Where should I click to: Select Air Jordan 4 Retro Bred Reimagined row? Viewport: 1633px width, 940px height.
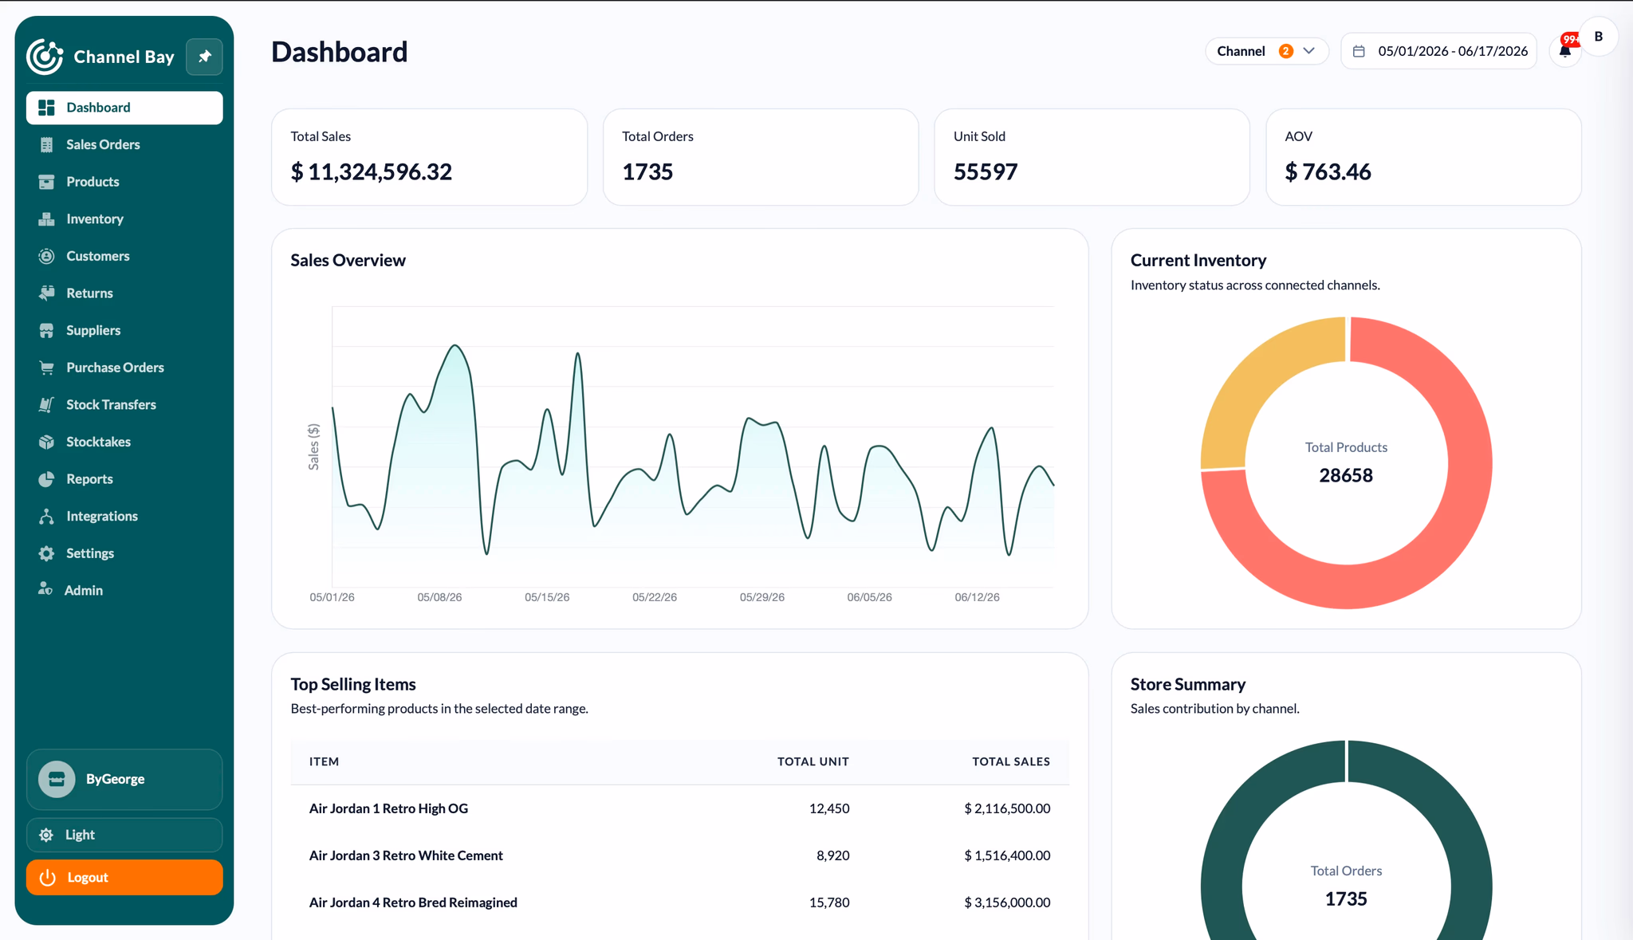[679, 903]
